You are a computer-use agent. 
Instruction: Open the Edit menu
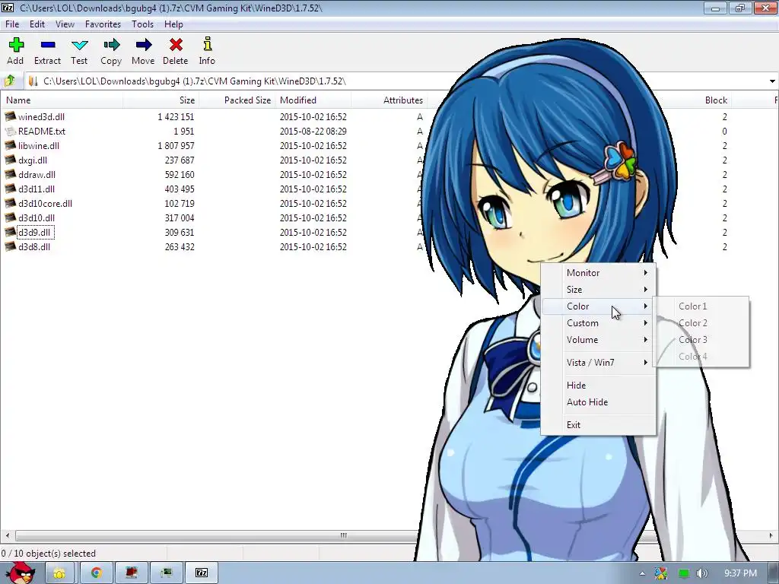(37, 24)
